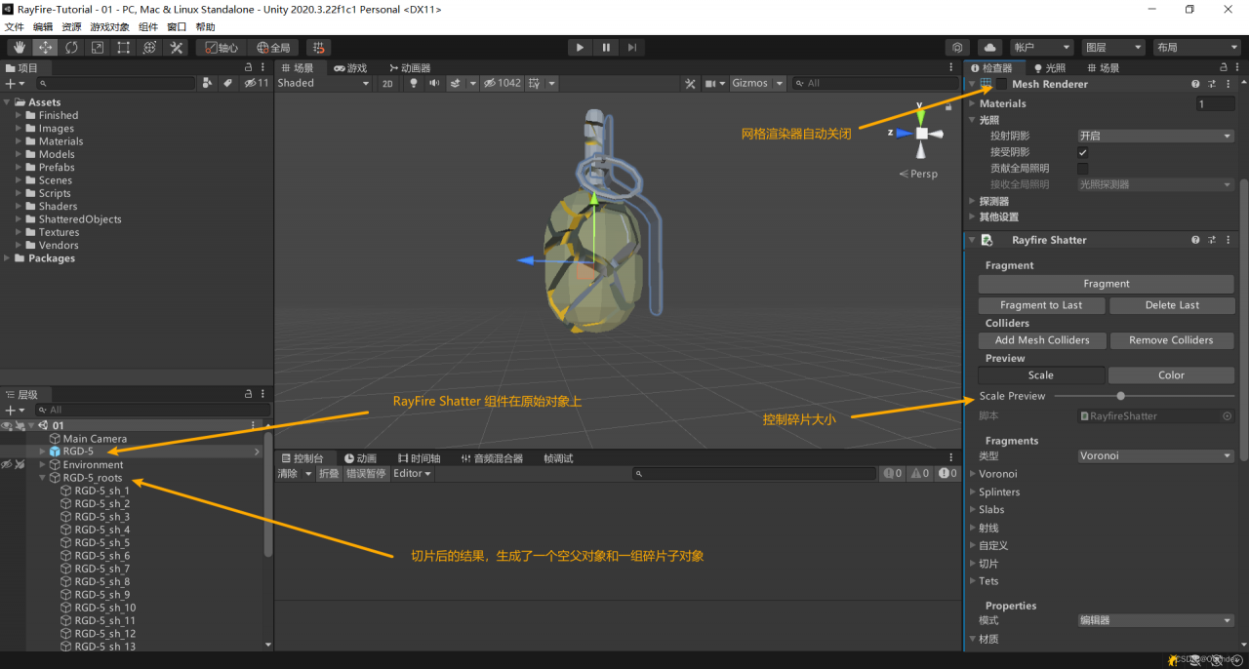This screenshot has height=669, width=1249.
Task: Toggle scene grid visibility icon
Action: (x=535, y=83)
